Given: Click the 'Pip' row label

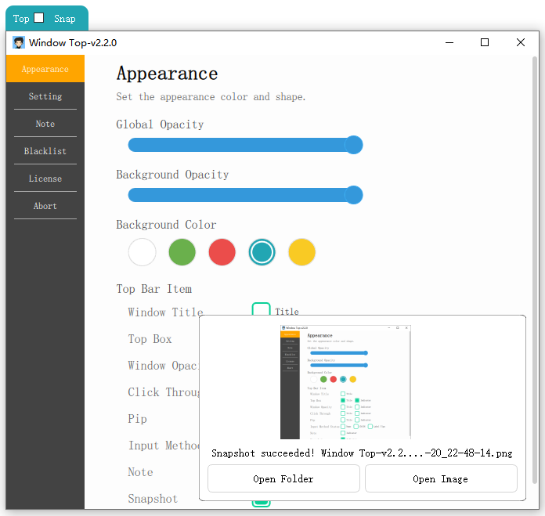Looking at the screenshot, I should (x=137, y=419).
